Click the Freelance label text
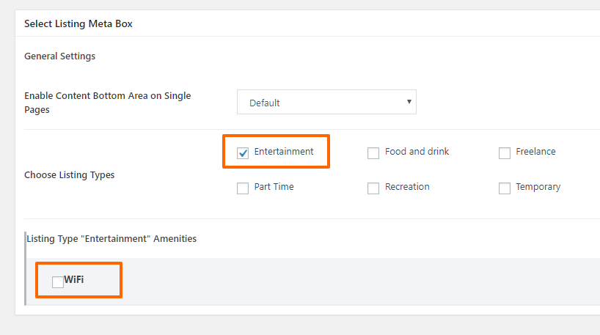Viewport: 600px width, 335px height. pos(535,152)
